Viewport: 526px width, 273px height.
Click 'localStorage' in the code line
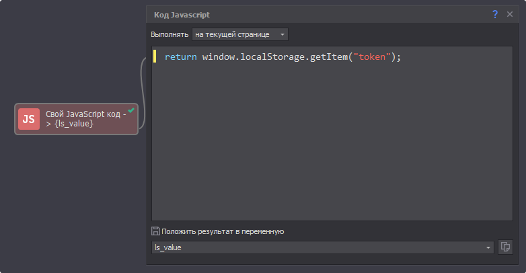click(x=272, y=57)
